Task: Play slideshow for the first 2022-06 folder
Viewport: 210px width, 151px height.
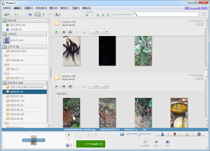Action: [56, 32]
